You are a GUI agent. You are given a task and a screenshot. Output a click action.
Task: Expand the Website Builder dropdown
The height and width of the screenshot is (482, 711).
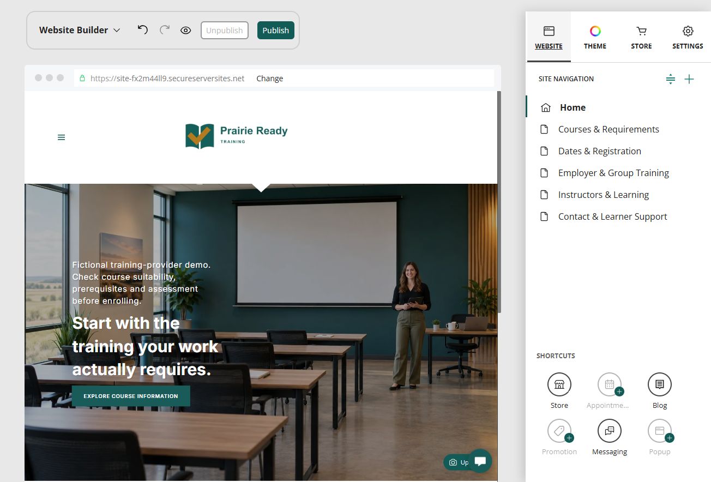tap(80, 30)
